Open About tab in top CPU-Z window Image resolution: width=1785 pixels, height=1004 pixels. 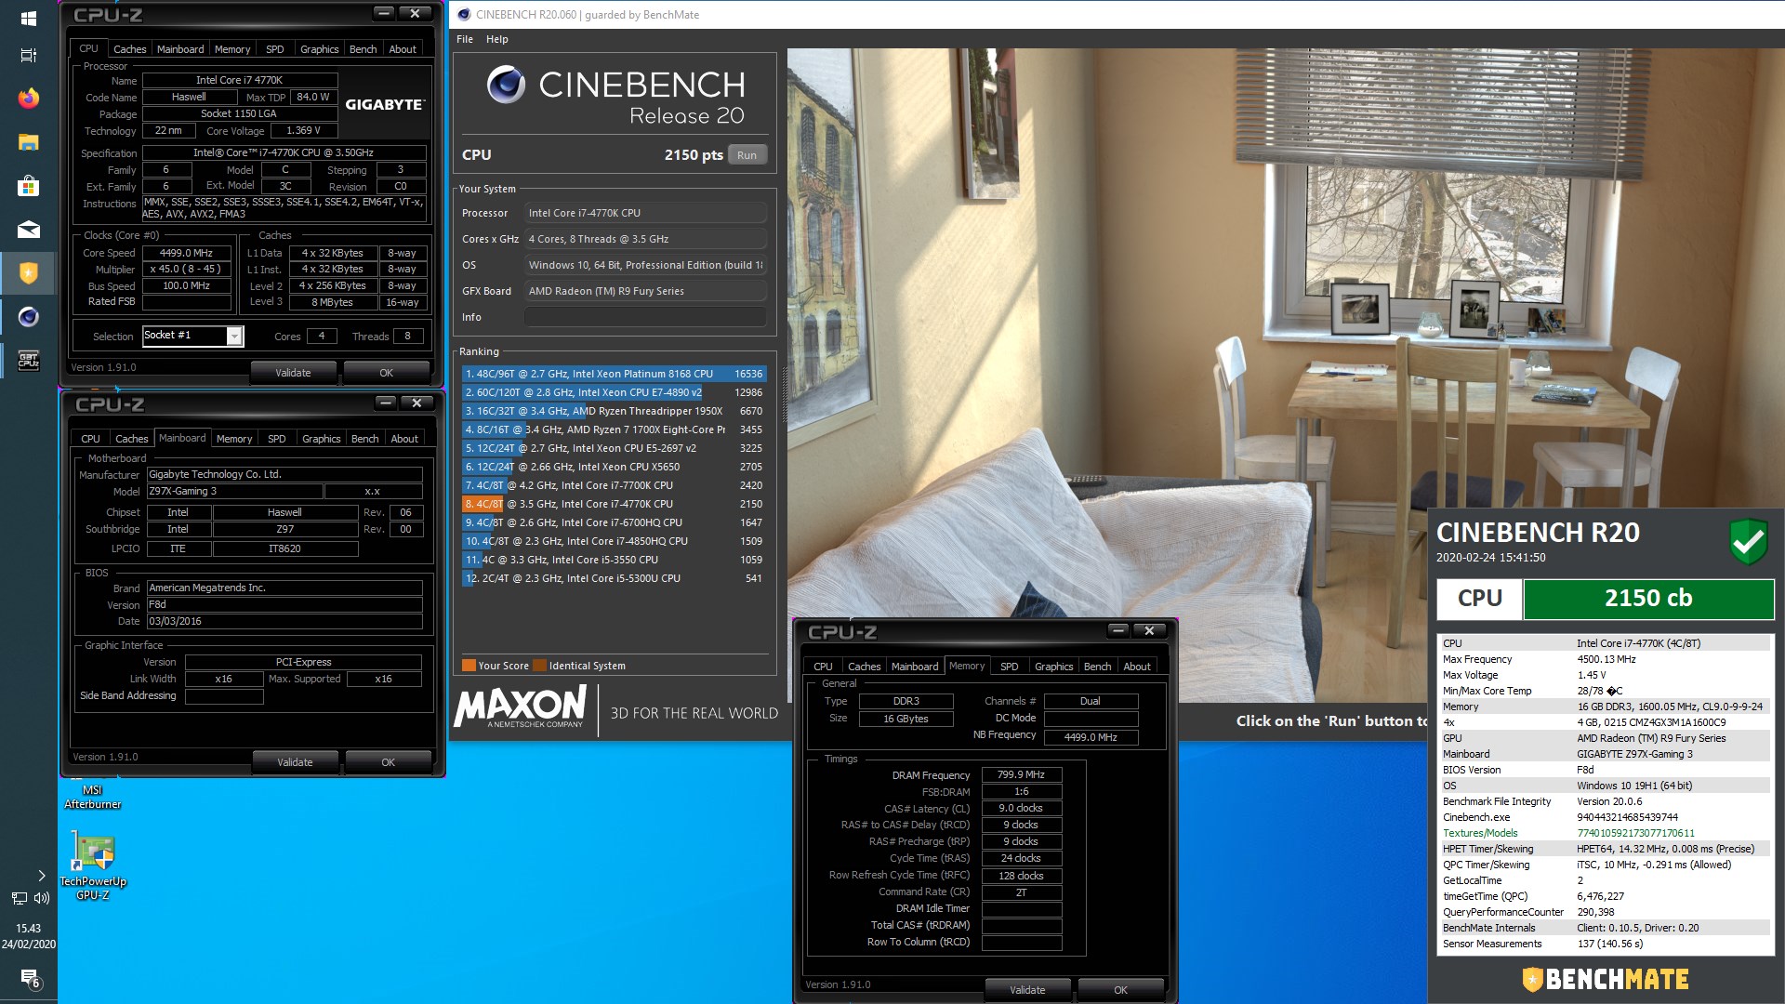pos(403,49)
